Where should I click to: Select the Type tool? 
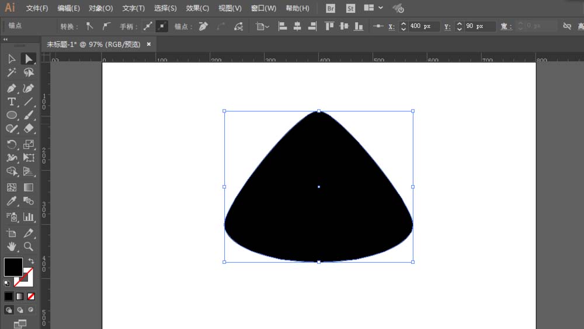11,101
